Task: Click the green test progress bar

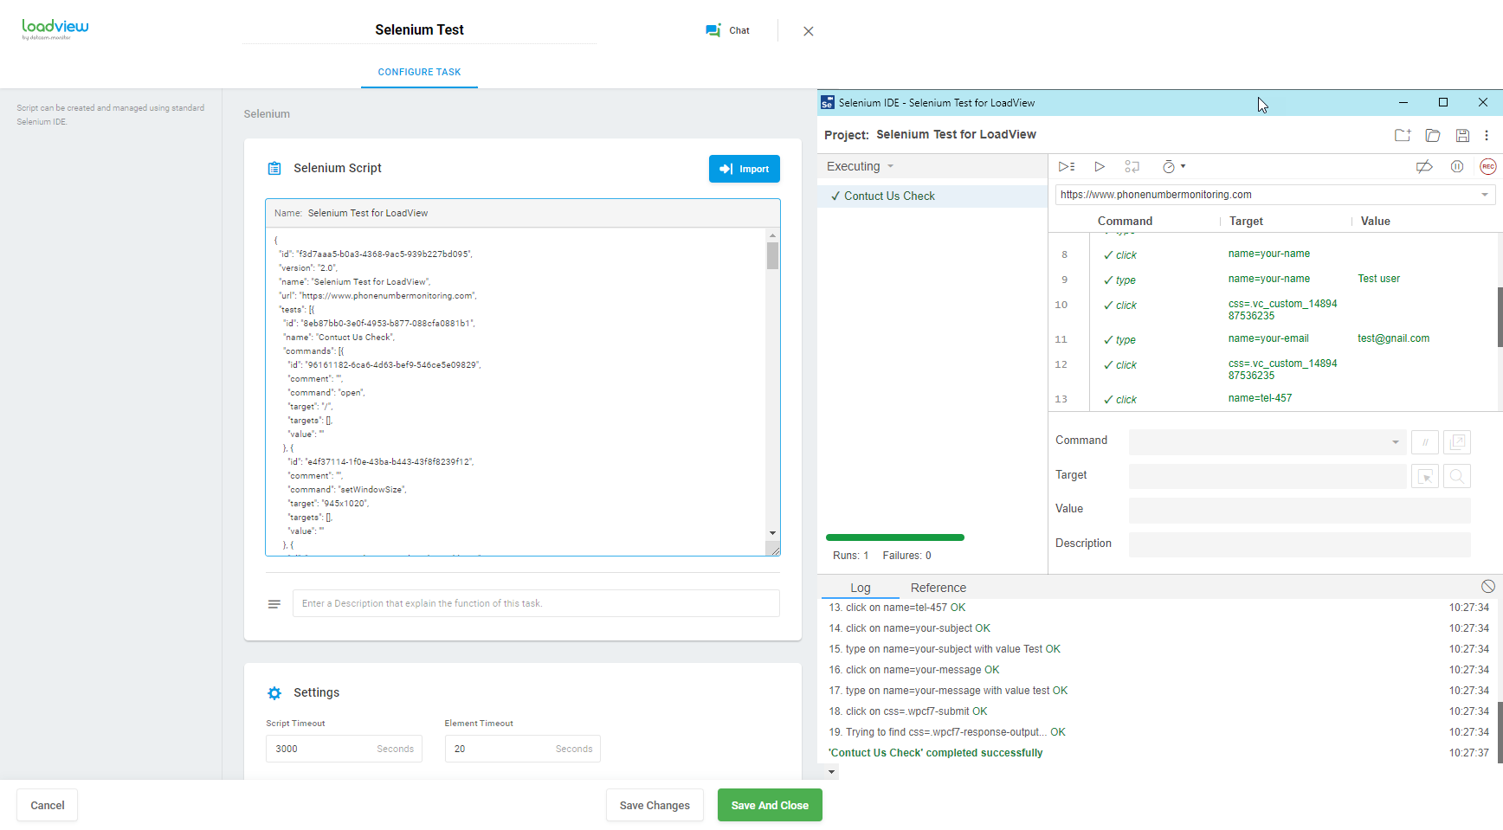Action: (895, 537)
